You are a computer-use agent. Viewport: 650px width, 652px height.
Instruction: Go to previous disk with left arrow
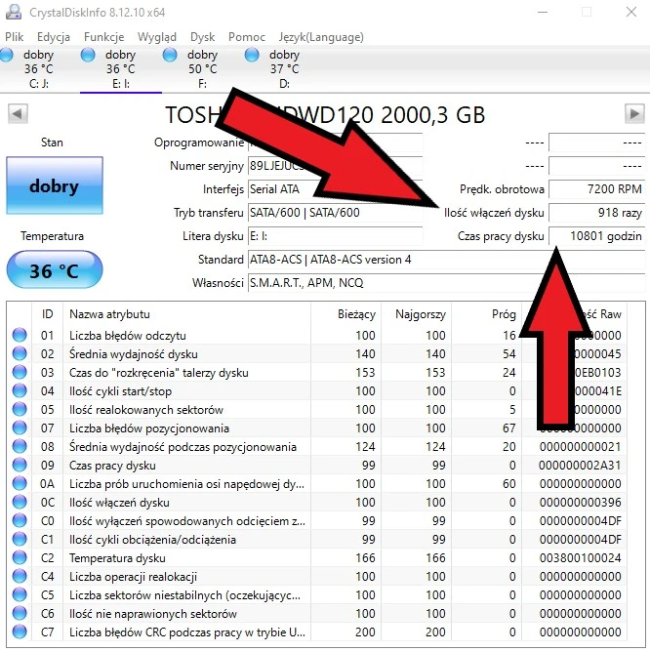click(x=18, y=115)
